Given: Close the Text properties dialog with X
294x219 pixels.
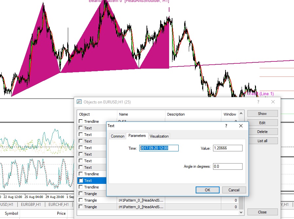Looking at the screenshot, I should tap(241, 126).
